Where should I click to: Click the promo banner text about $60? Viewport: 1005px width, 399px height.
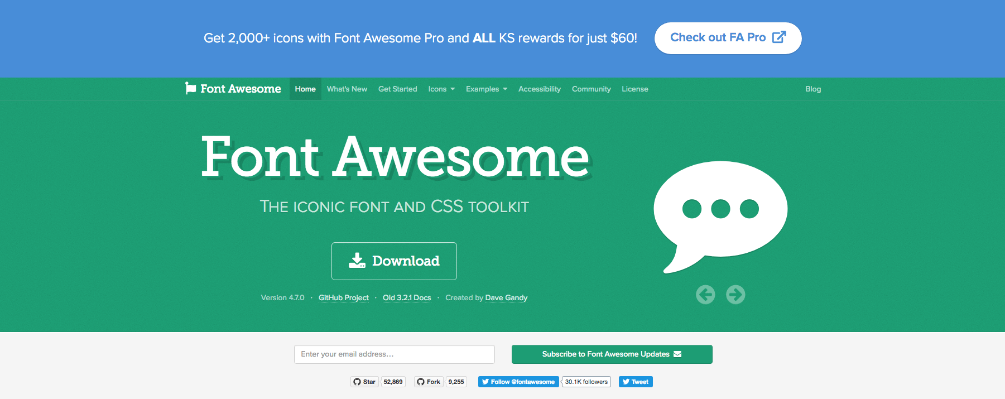[420, 38]
